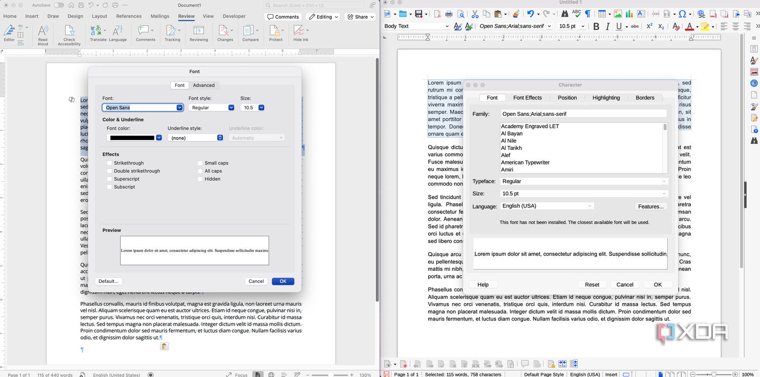The height and width of the screenshot is (377, 760).
Task: Click the Insert Image icon in LibreOffice
Action: pos(618,14)
